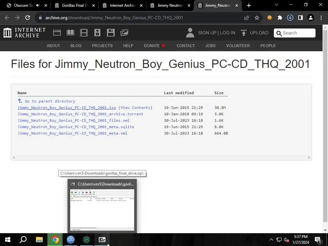The image size is (328, 246).
Task: Share this page icon in address bar
Action: point(247,18)
